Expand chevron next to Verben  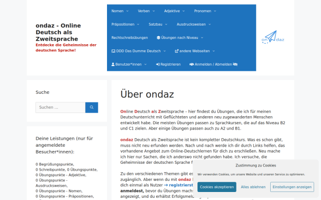pyautogui.click(x=154, y=11)
